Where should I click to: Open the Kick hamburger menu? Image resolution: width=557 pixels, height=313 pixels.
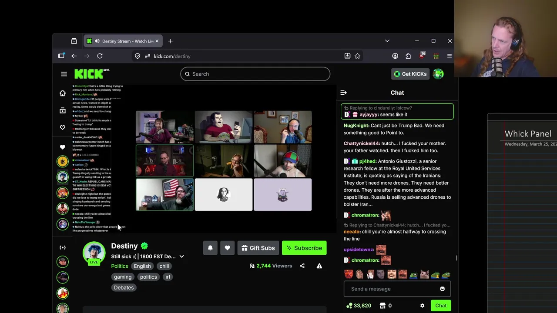click(x=64, y=74)
